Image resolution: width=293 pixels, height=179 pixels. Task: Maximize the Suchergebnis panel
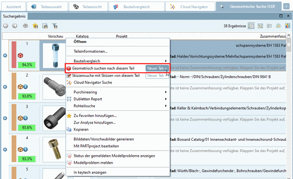(281, 16)
